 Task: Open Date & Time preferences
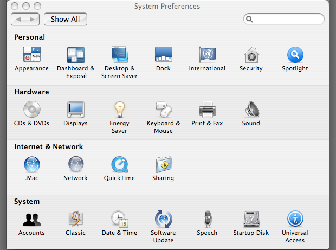(x=120, y=219)
